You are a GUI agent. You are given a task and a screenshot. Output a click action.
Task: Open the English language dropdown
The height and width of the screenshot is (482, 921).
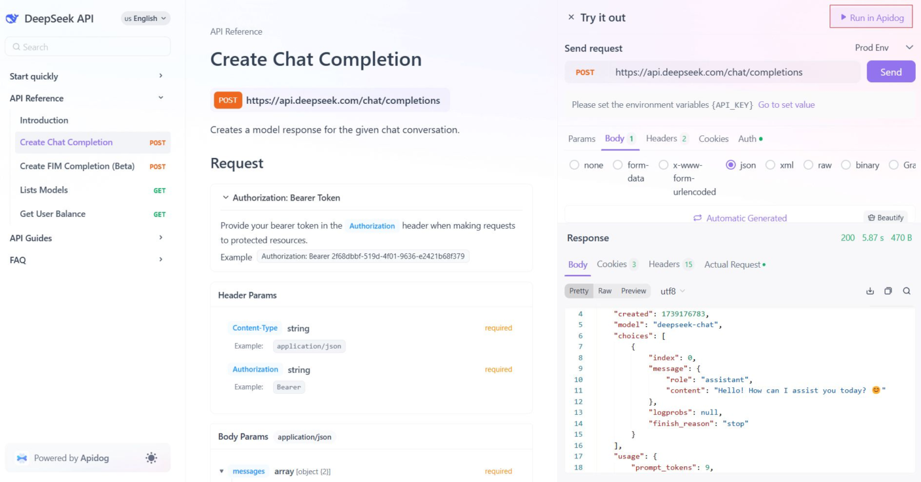145,18
